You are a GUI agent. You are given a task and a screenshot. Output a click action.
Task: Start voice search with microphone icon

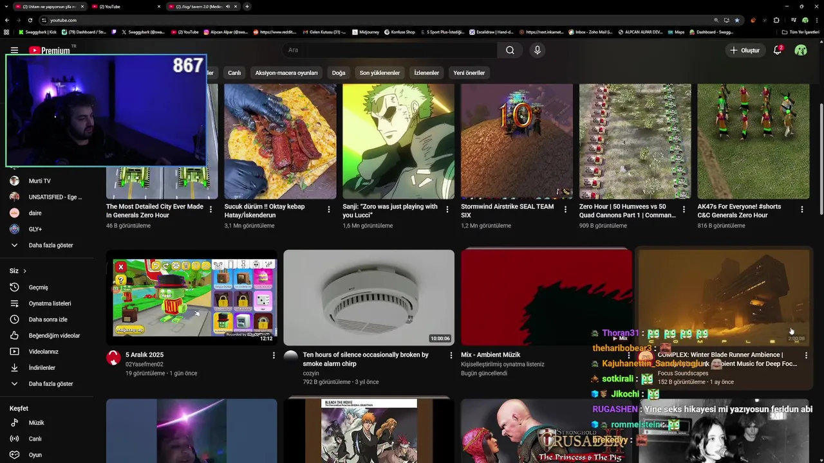[538, 50]
